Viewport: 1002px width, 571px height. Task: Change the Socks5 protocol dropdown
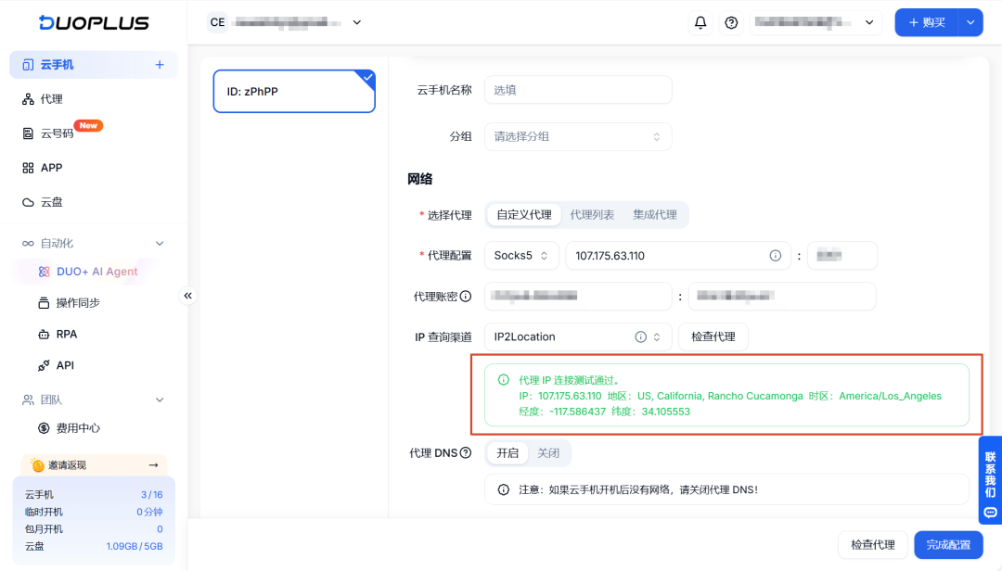coord(521,256)
